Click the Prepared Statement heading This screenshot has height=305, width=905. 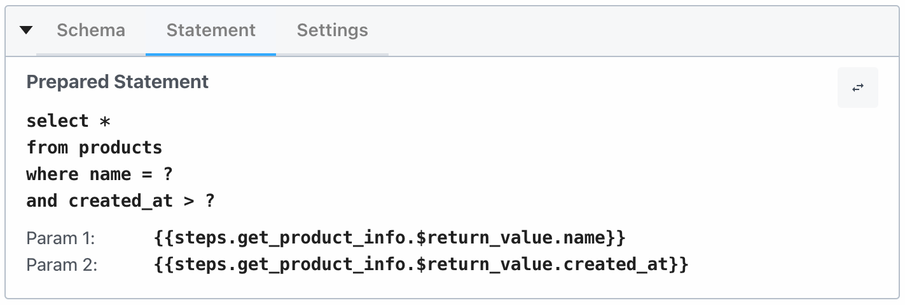coord(118,82)
